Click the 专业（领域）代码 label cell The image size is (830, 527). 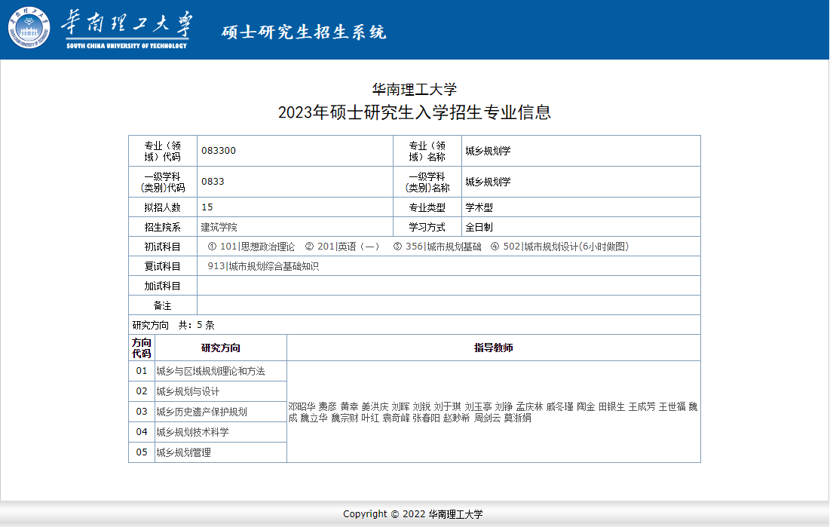[163, 151]
